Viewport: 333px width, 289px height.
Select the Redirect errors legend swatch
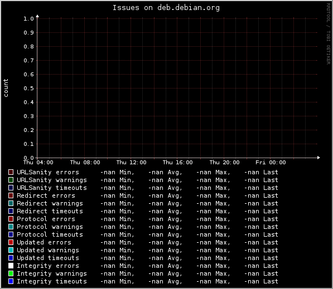pyautogui.click(x=11, y=195)
